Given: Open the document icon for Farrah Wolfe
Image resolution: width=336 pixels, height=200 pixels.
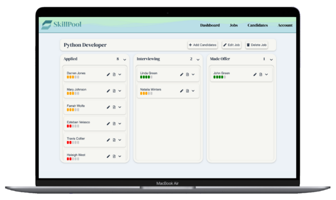Looking at the screenshot, I should click(114, 107).
